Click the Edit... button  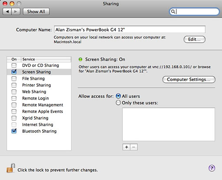point(194,39)
